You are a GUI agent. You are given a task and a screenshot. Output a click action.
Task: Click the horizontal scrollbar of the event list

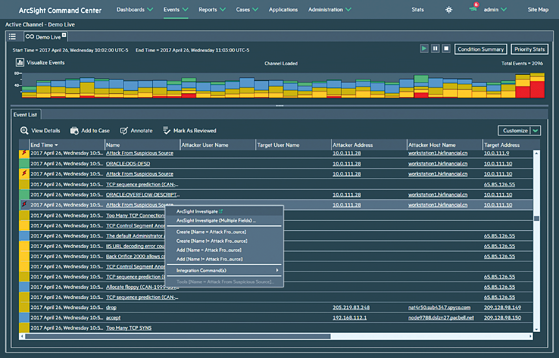click(x=178, y=336)
